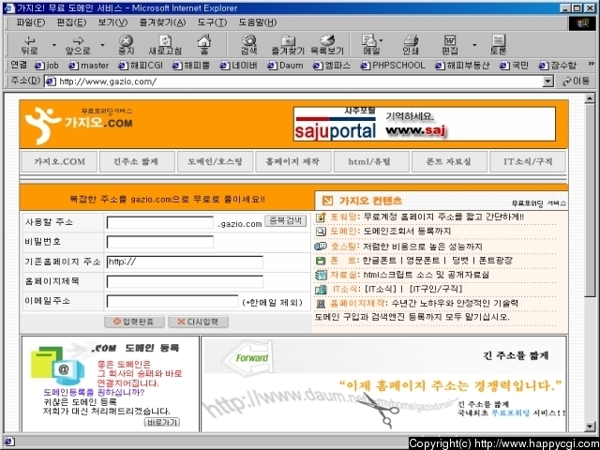Click the sajuportal banner advertisement

(x=425, y=124)
